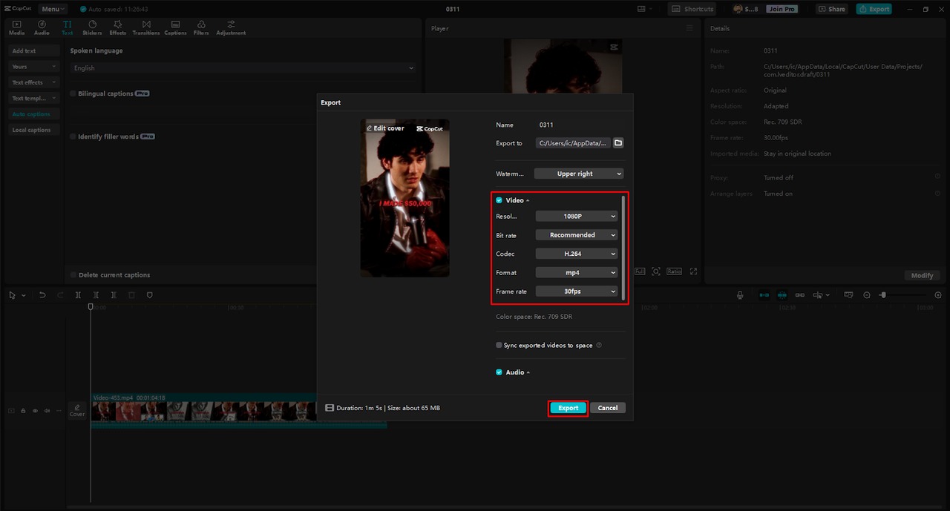Open the Codec H.264 dropdown
The height and width of the screenshot is (511, 950).
[x=577, y=254]
